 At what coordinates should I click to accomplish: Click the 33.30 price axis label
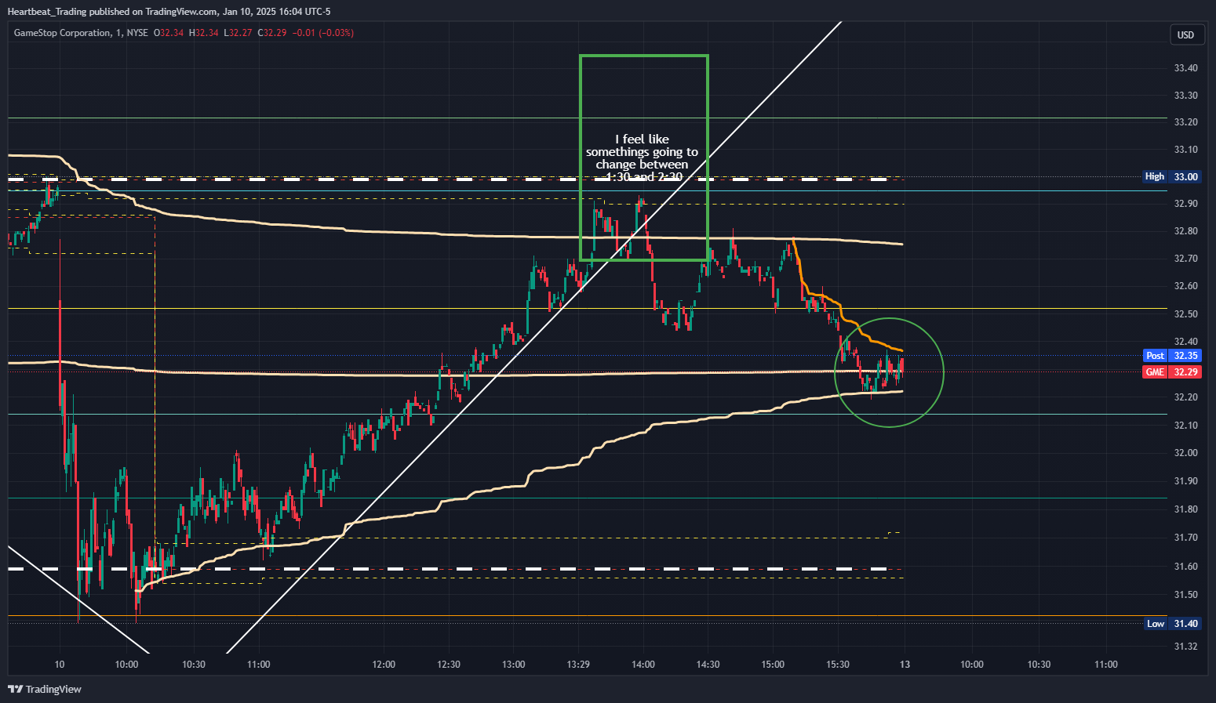[x=1185, y=96]
